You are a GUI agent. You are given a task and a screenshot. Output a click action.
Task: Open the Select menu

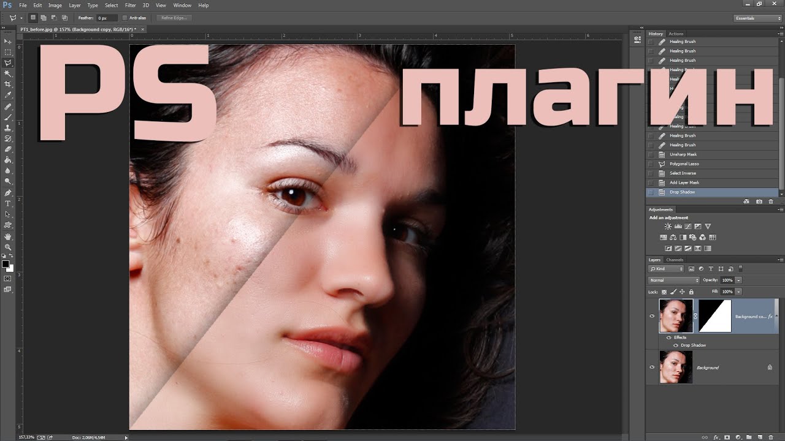pos(111,5)
